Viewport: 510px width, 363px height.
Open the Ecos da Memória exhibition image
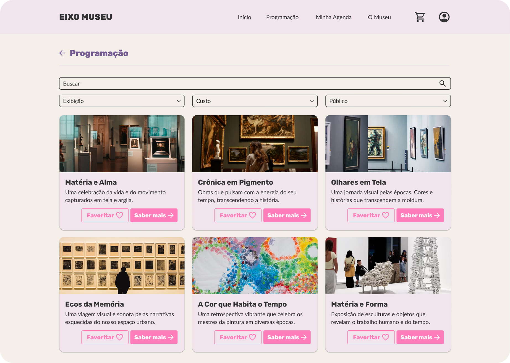point(122,266)
